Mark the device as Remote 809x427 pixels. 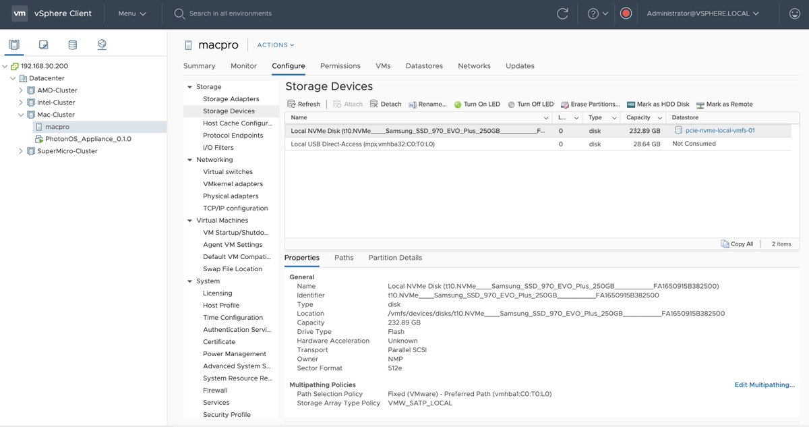coord(725,104)
